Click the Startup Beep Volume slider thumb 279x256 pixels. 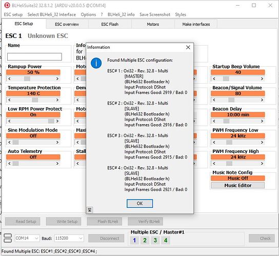(226, 78)
